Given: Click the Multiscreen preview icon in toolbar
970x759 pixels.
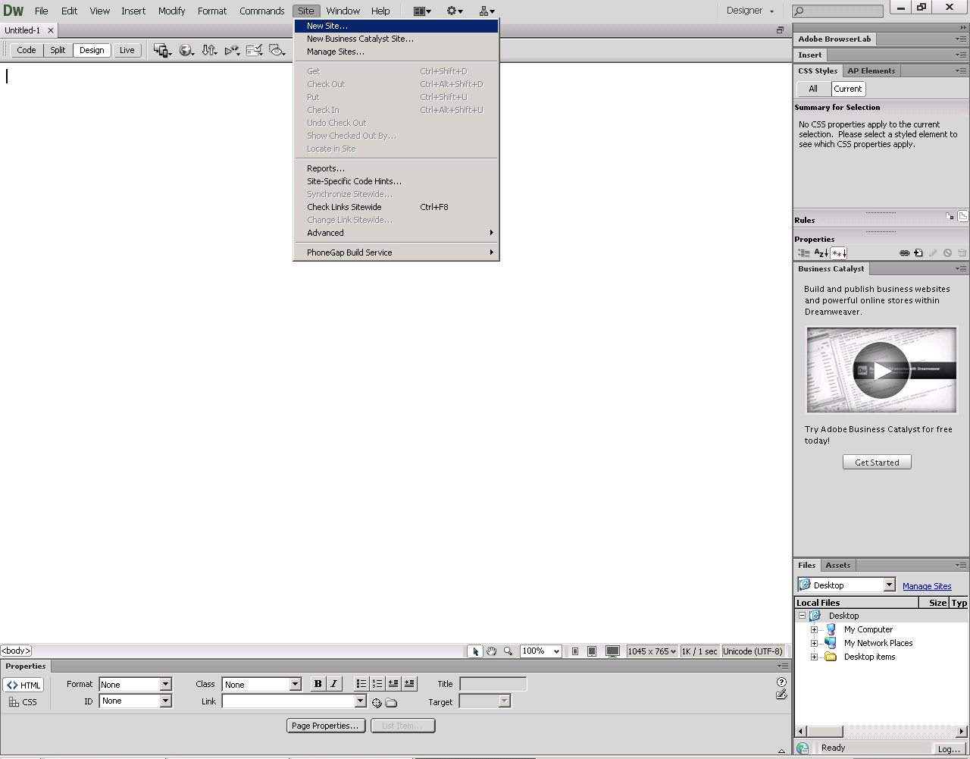Looking at the screenshot, I should pyautogui.click(x=162, y=50).
